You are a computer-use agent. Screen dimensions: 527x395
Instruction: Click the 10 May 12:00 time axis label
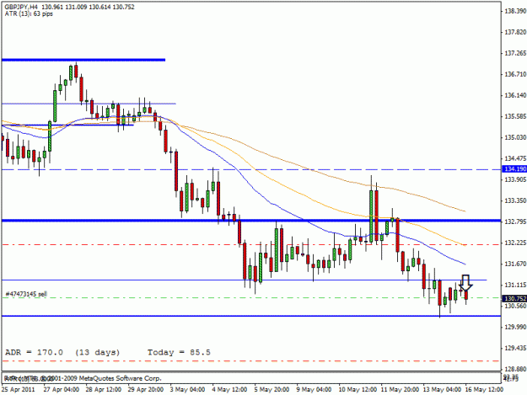pyautogui.click(x=358, y=389)
